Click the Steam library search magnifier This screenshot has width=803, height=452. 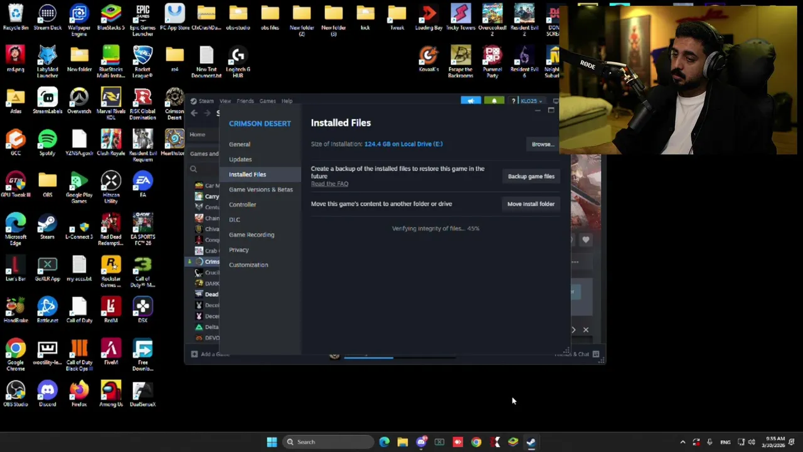(193, 169)
